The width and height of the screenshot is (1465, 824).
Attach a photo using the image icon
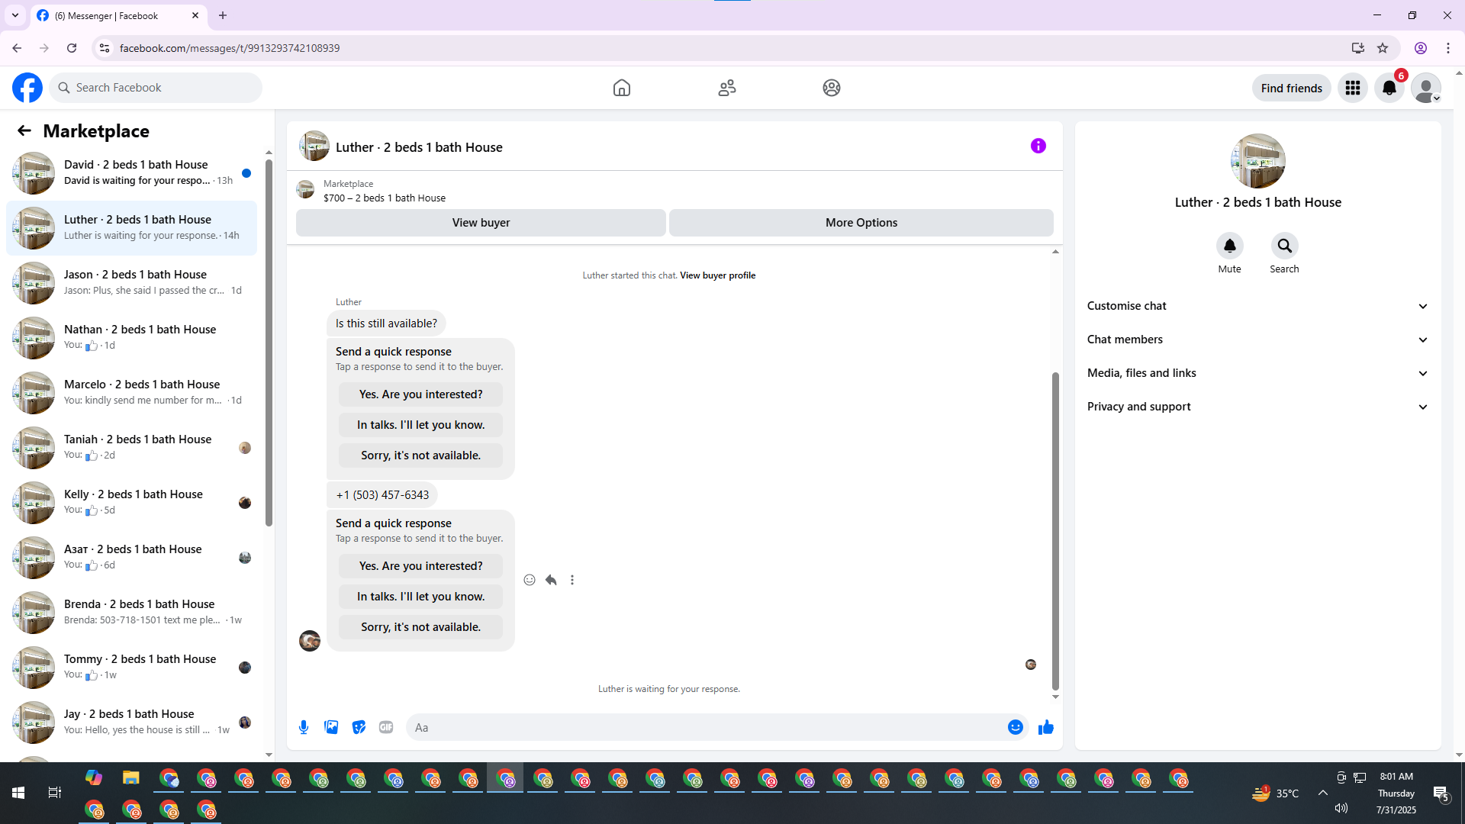click(331, 727)
